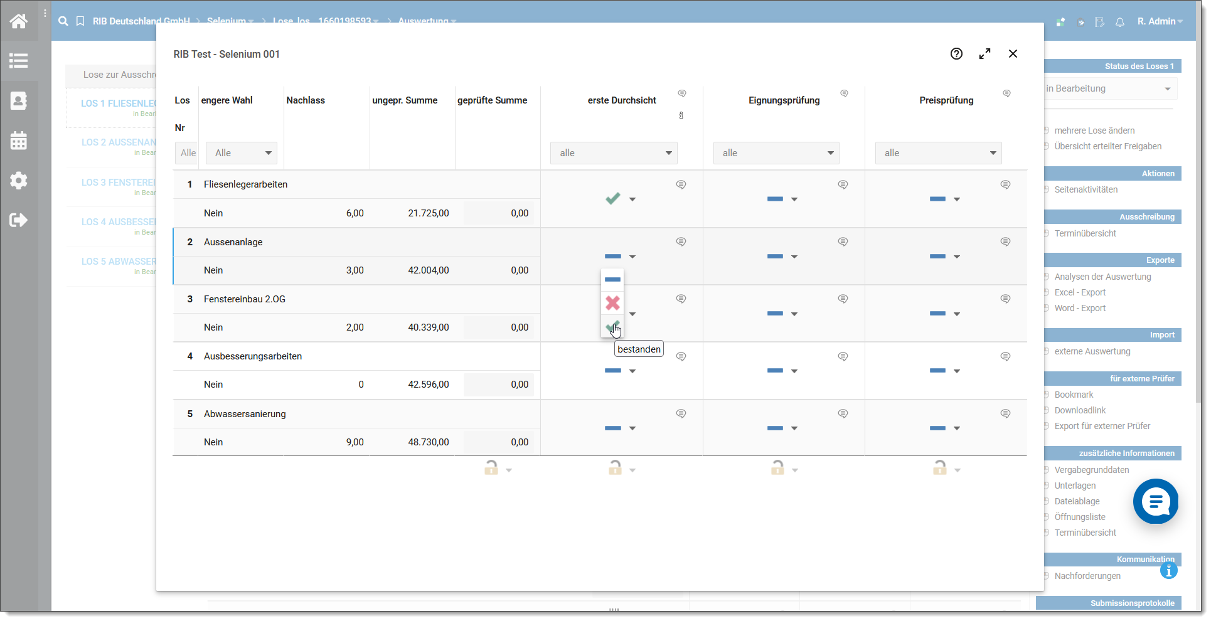Open erste Durchsicht 'alle' filter dropdown
Image resolution: width=1211 pixels, height=621 pixels.
click(614, 153)
